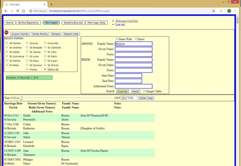
Task: Close the Marriages browser tab
Action: (x=44, y=4)
